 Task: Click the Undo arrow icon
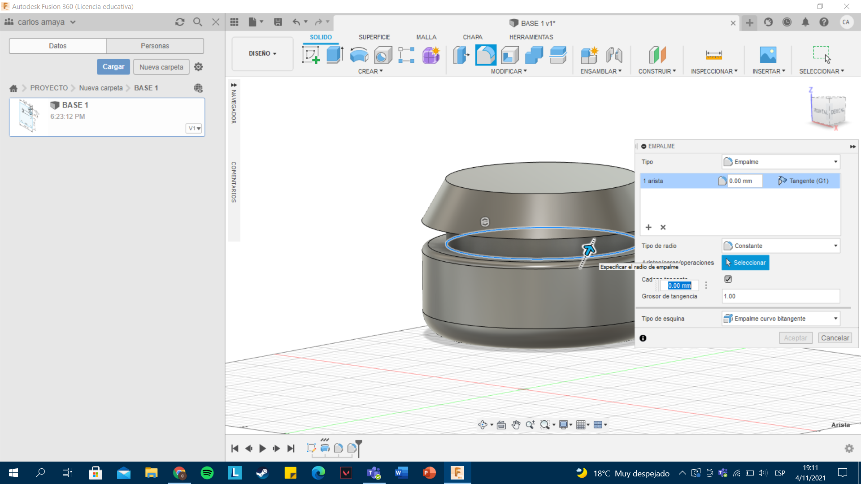click(x=296, y=22)
